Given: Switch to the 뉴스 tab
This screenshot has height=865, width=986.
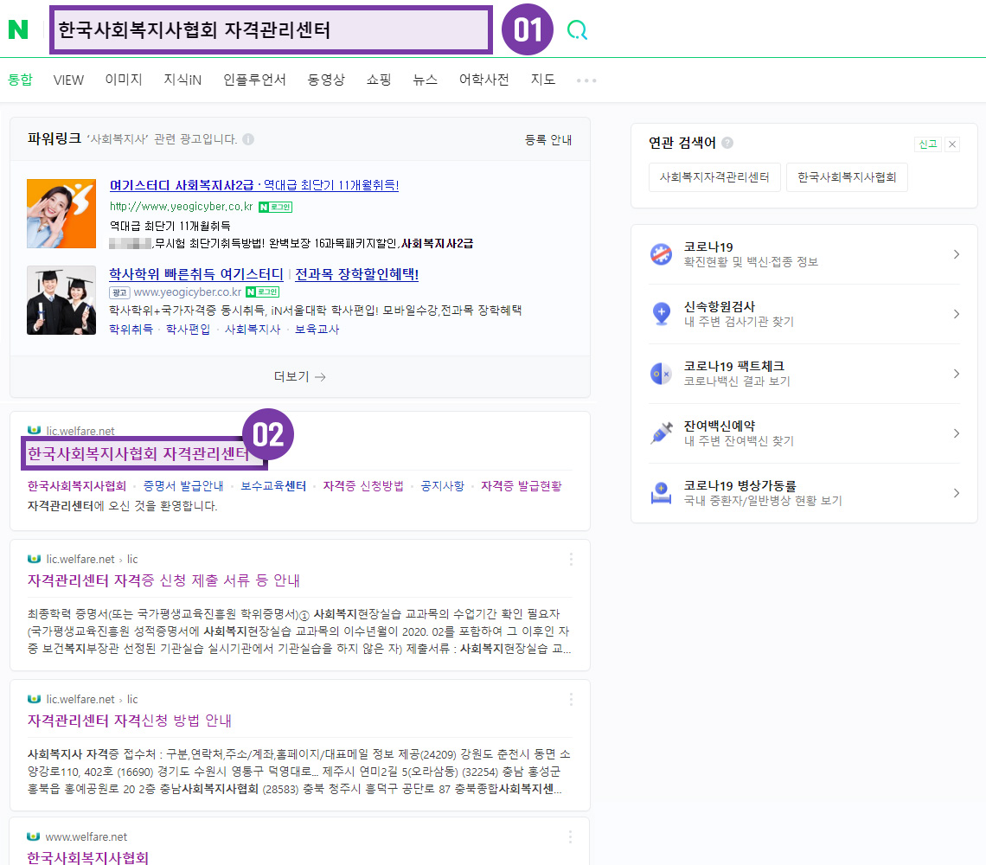Looking at the screenshot, I should pyautogui.click(x=425, y=80).
